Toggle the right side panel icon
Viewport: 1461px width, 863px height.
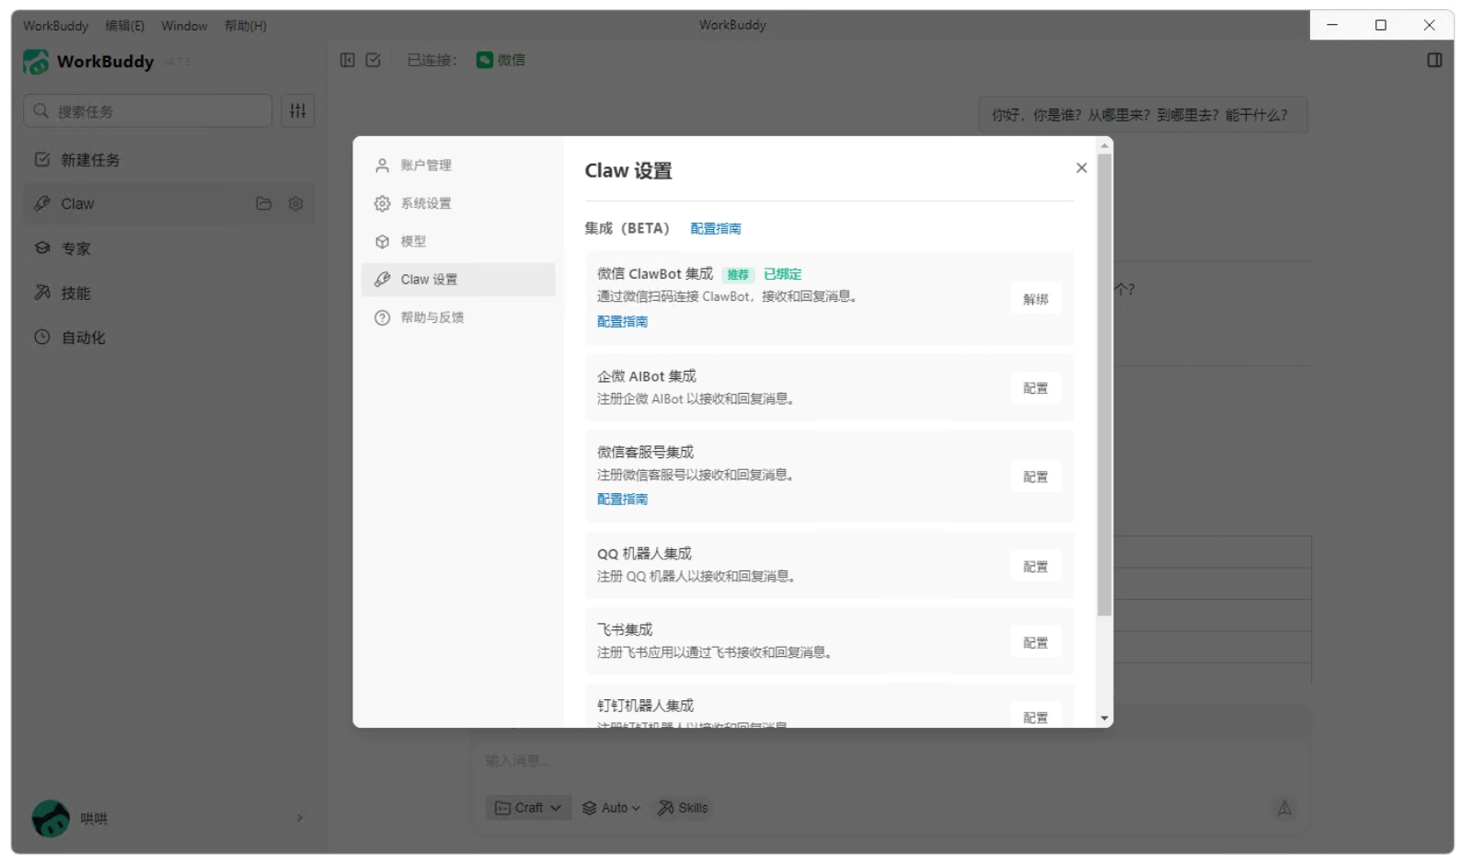1434,60
